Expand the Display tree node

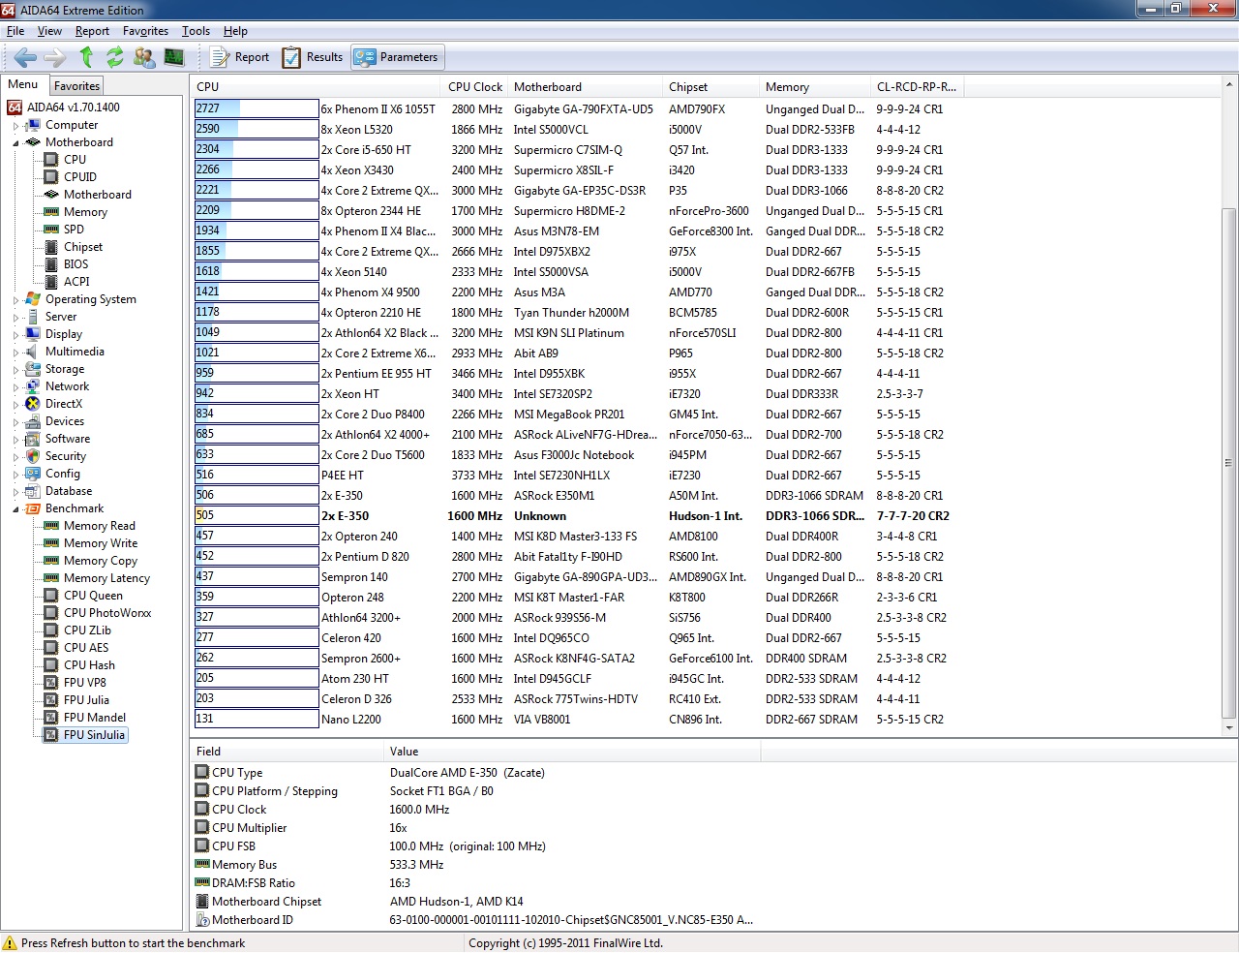(16, 335)
